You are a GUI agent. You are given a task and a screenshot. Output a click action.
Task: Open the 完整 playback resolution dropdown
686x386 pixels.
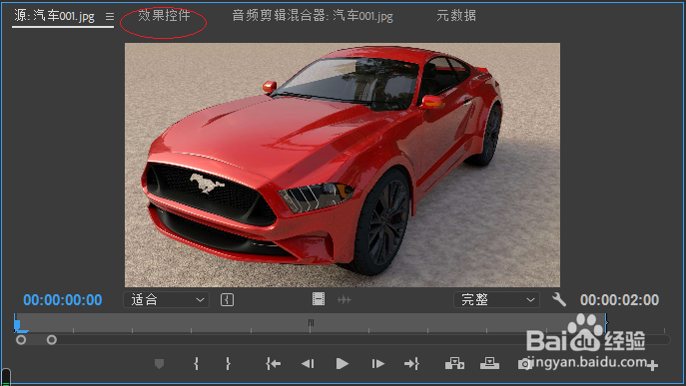[496, 300]
